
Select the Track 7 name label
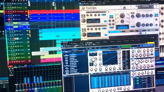(22, 54)
